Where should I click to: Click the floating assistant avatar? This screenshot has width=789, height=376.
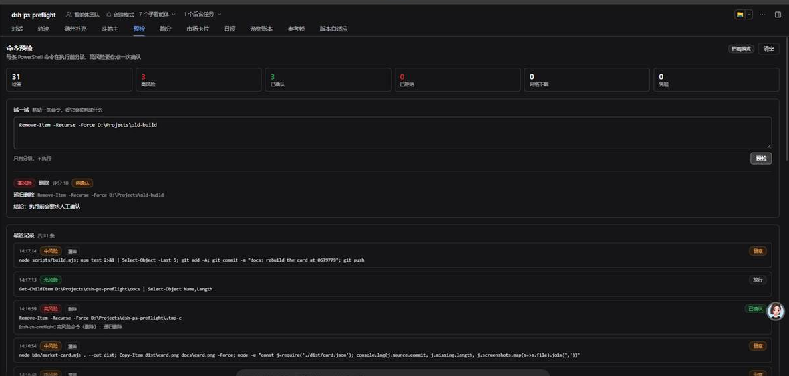click(x=776, y=311)
